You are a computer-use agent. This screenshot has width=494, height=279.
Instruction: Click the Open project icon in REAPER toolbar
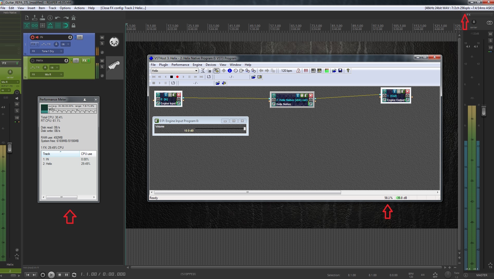(x=34, y=18)
